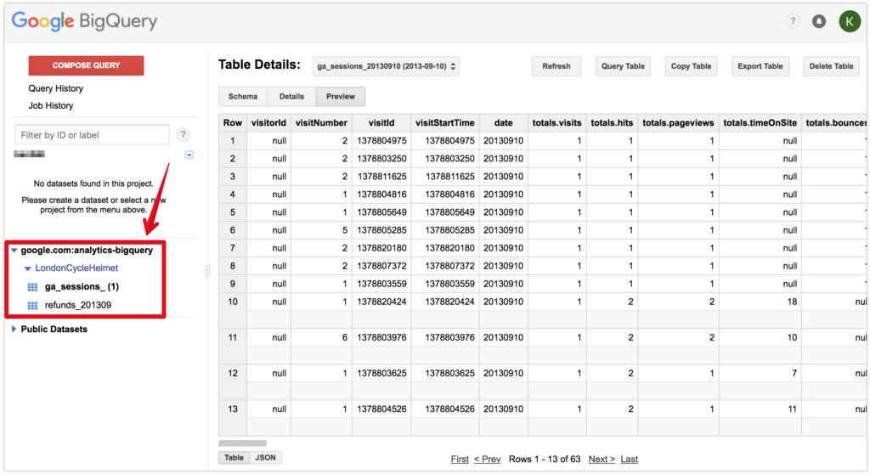Click the Compose Query button

86,65
